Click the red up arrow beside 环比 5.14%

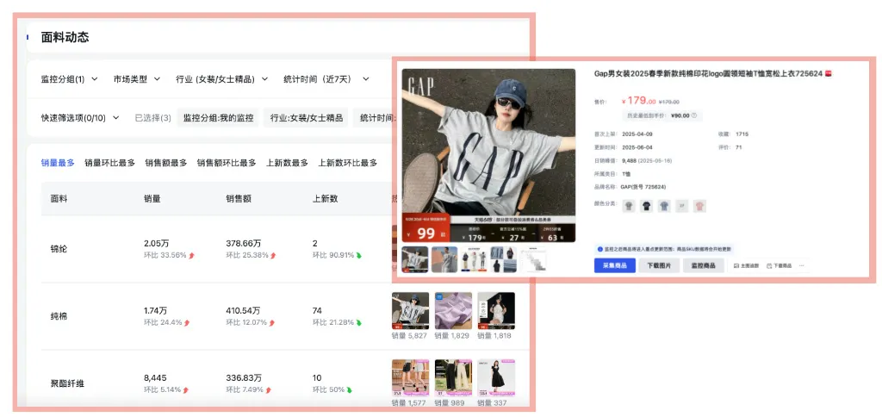tap(187, 389)
